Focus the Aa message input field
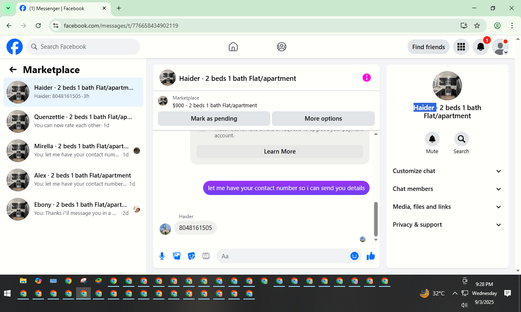Screen dimensions: 521x312 click(289, 256)
